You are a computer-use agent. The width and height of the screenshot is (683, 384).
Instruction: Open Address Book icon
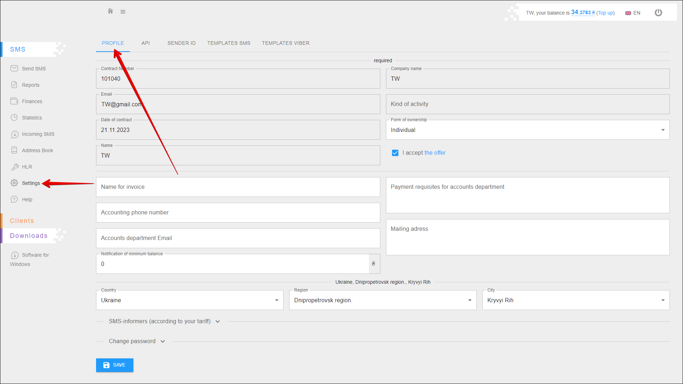(14, 150)
